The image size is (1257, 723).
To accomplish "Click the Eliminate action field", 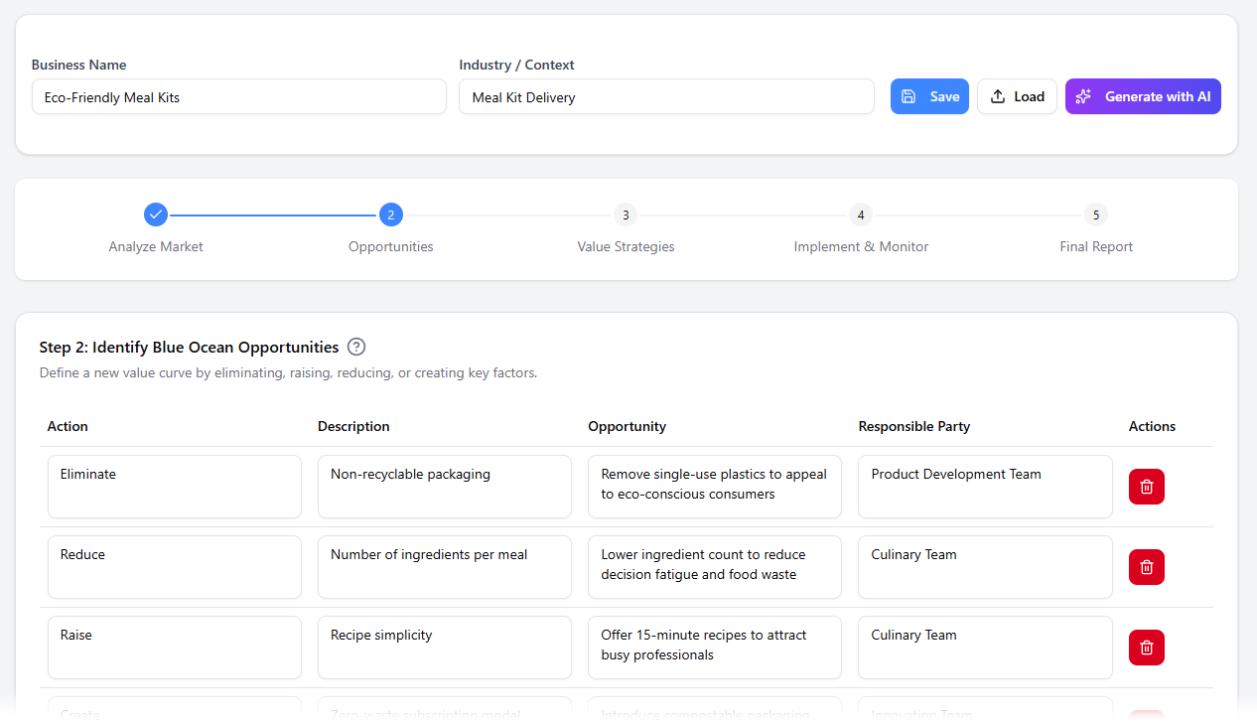I will coord(174,486).
